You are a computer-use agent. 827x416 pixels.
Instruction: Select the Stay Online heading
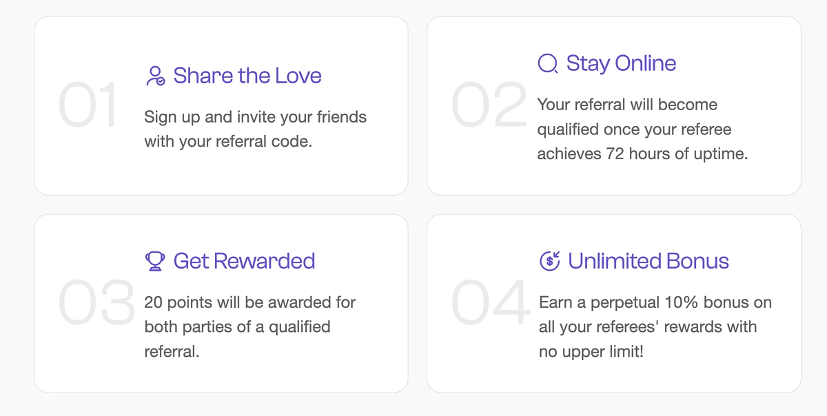pyautogui.click(x=621, y=63)
